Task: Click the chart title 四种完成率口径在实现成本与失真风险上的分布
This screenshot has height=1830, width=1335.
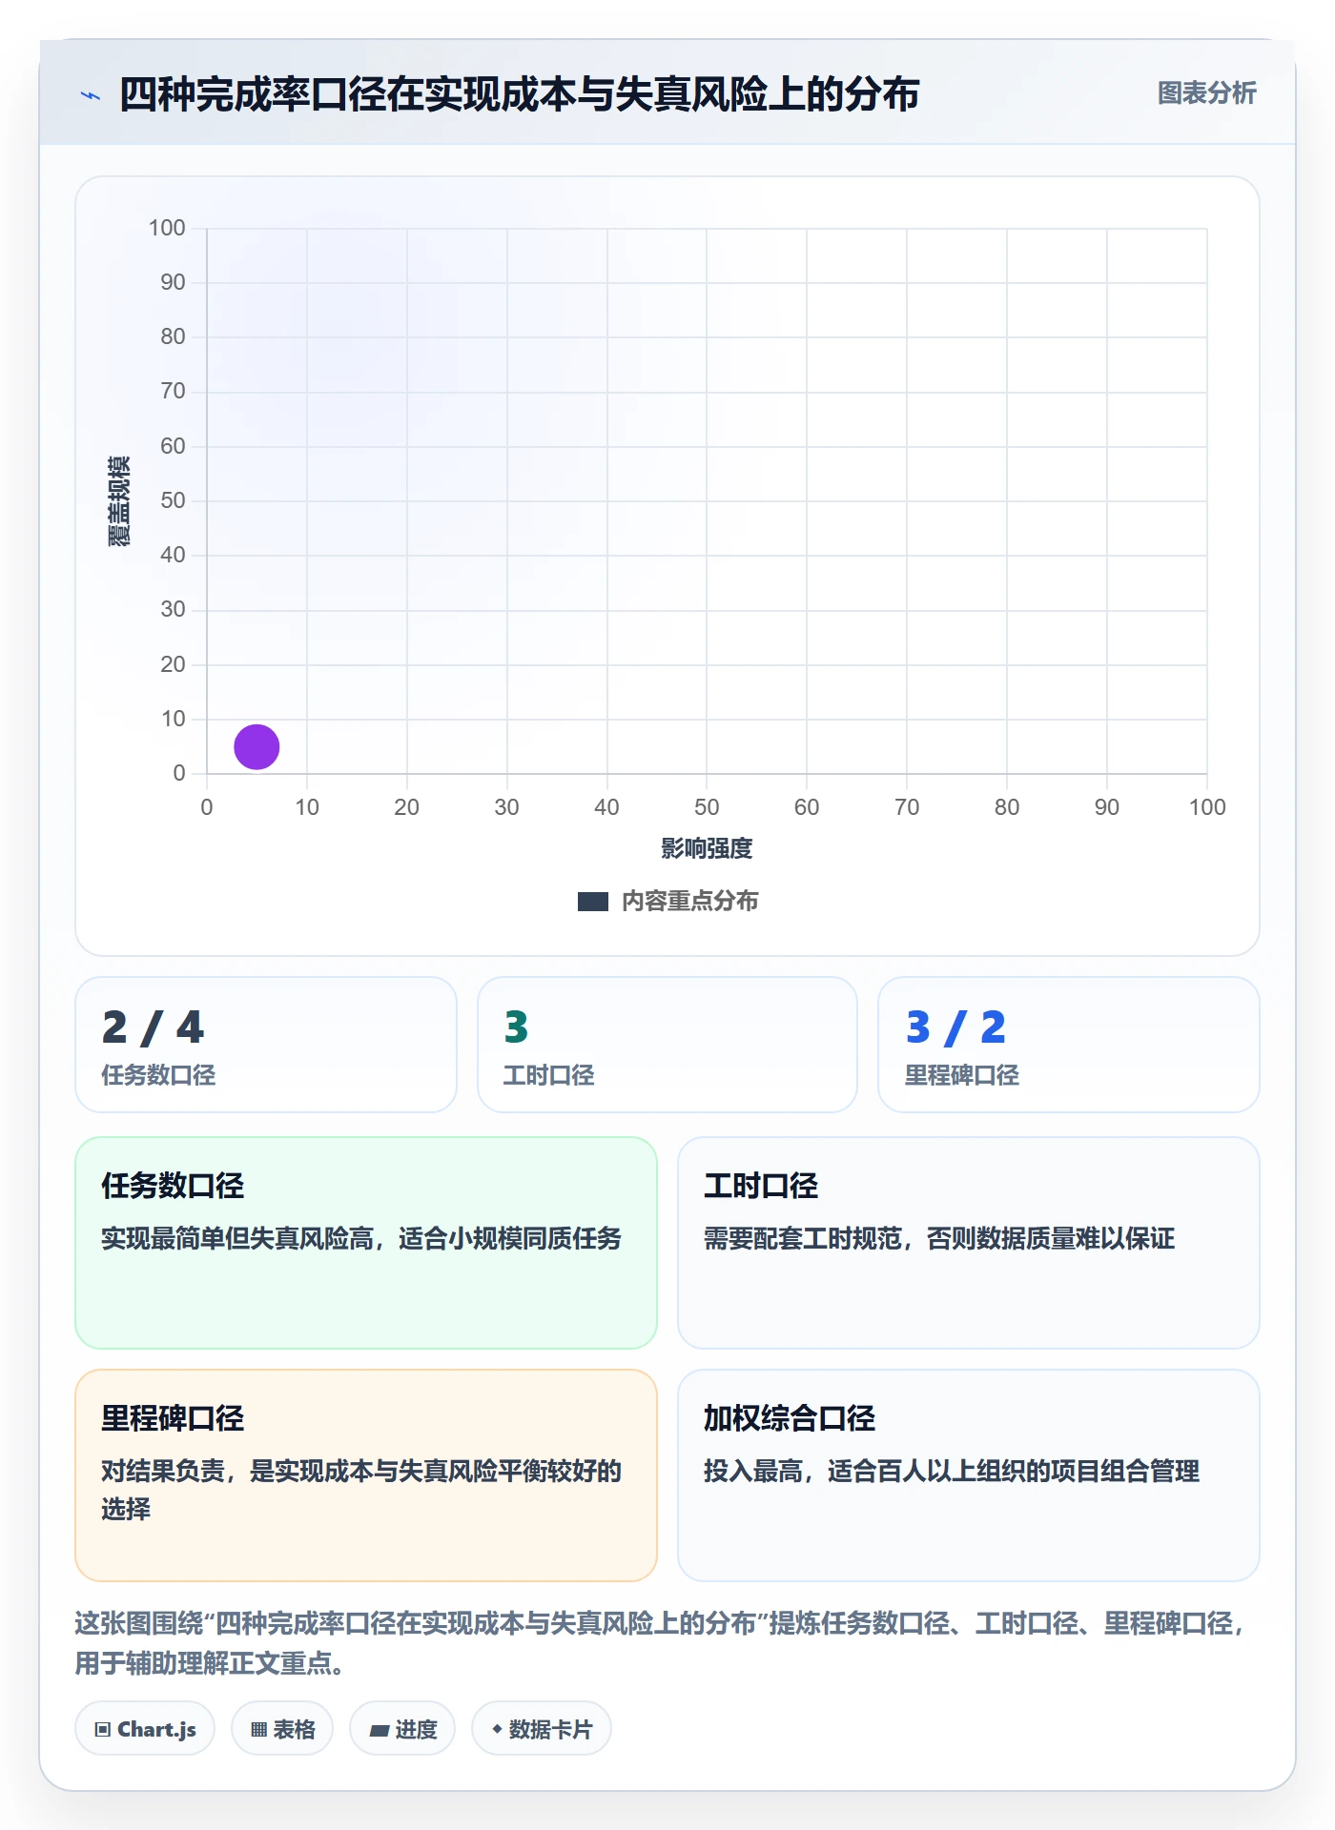Action: click(x=519, y=94)
